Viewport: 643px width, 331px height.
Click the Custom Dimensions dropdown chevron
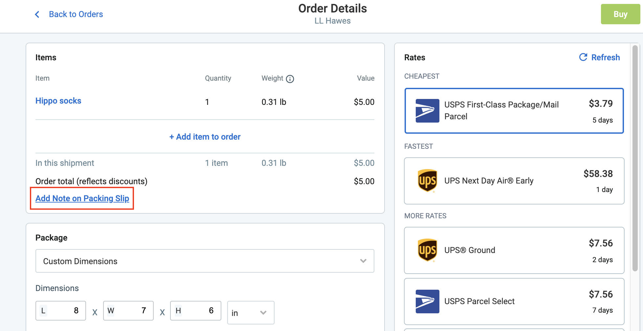[363, 261]
